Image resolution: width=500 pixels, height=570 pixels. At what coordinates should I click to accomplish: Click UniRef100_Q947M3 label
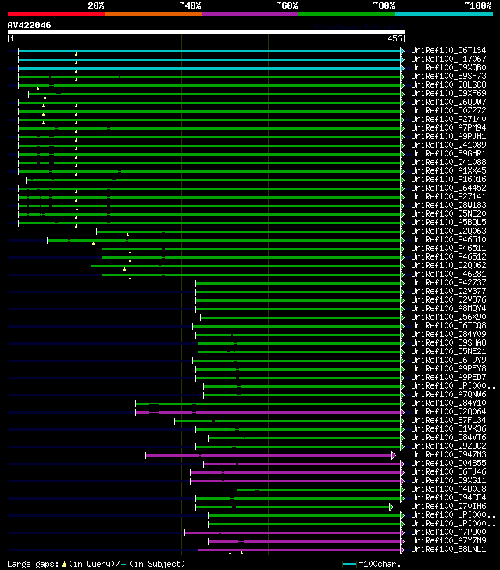448,455
